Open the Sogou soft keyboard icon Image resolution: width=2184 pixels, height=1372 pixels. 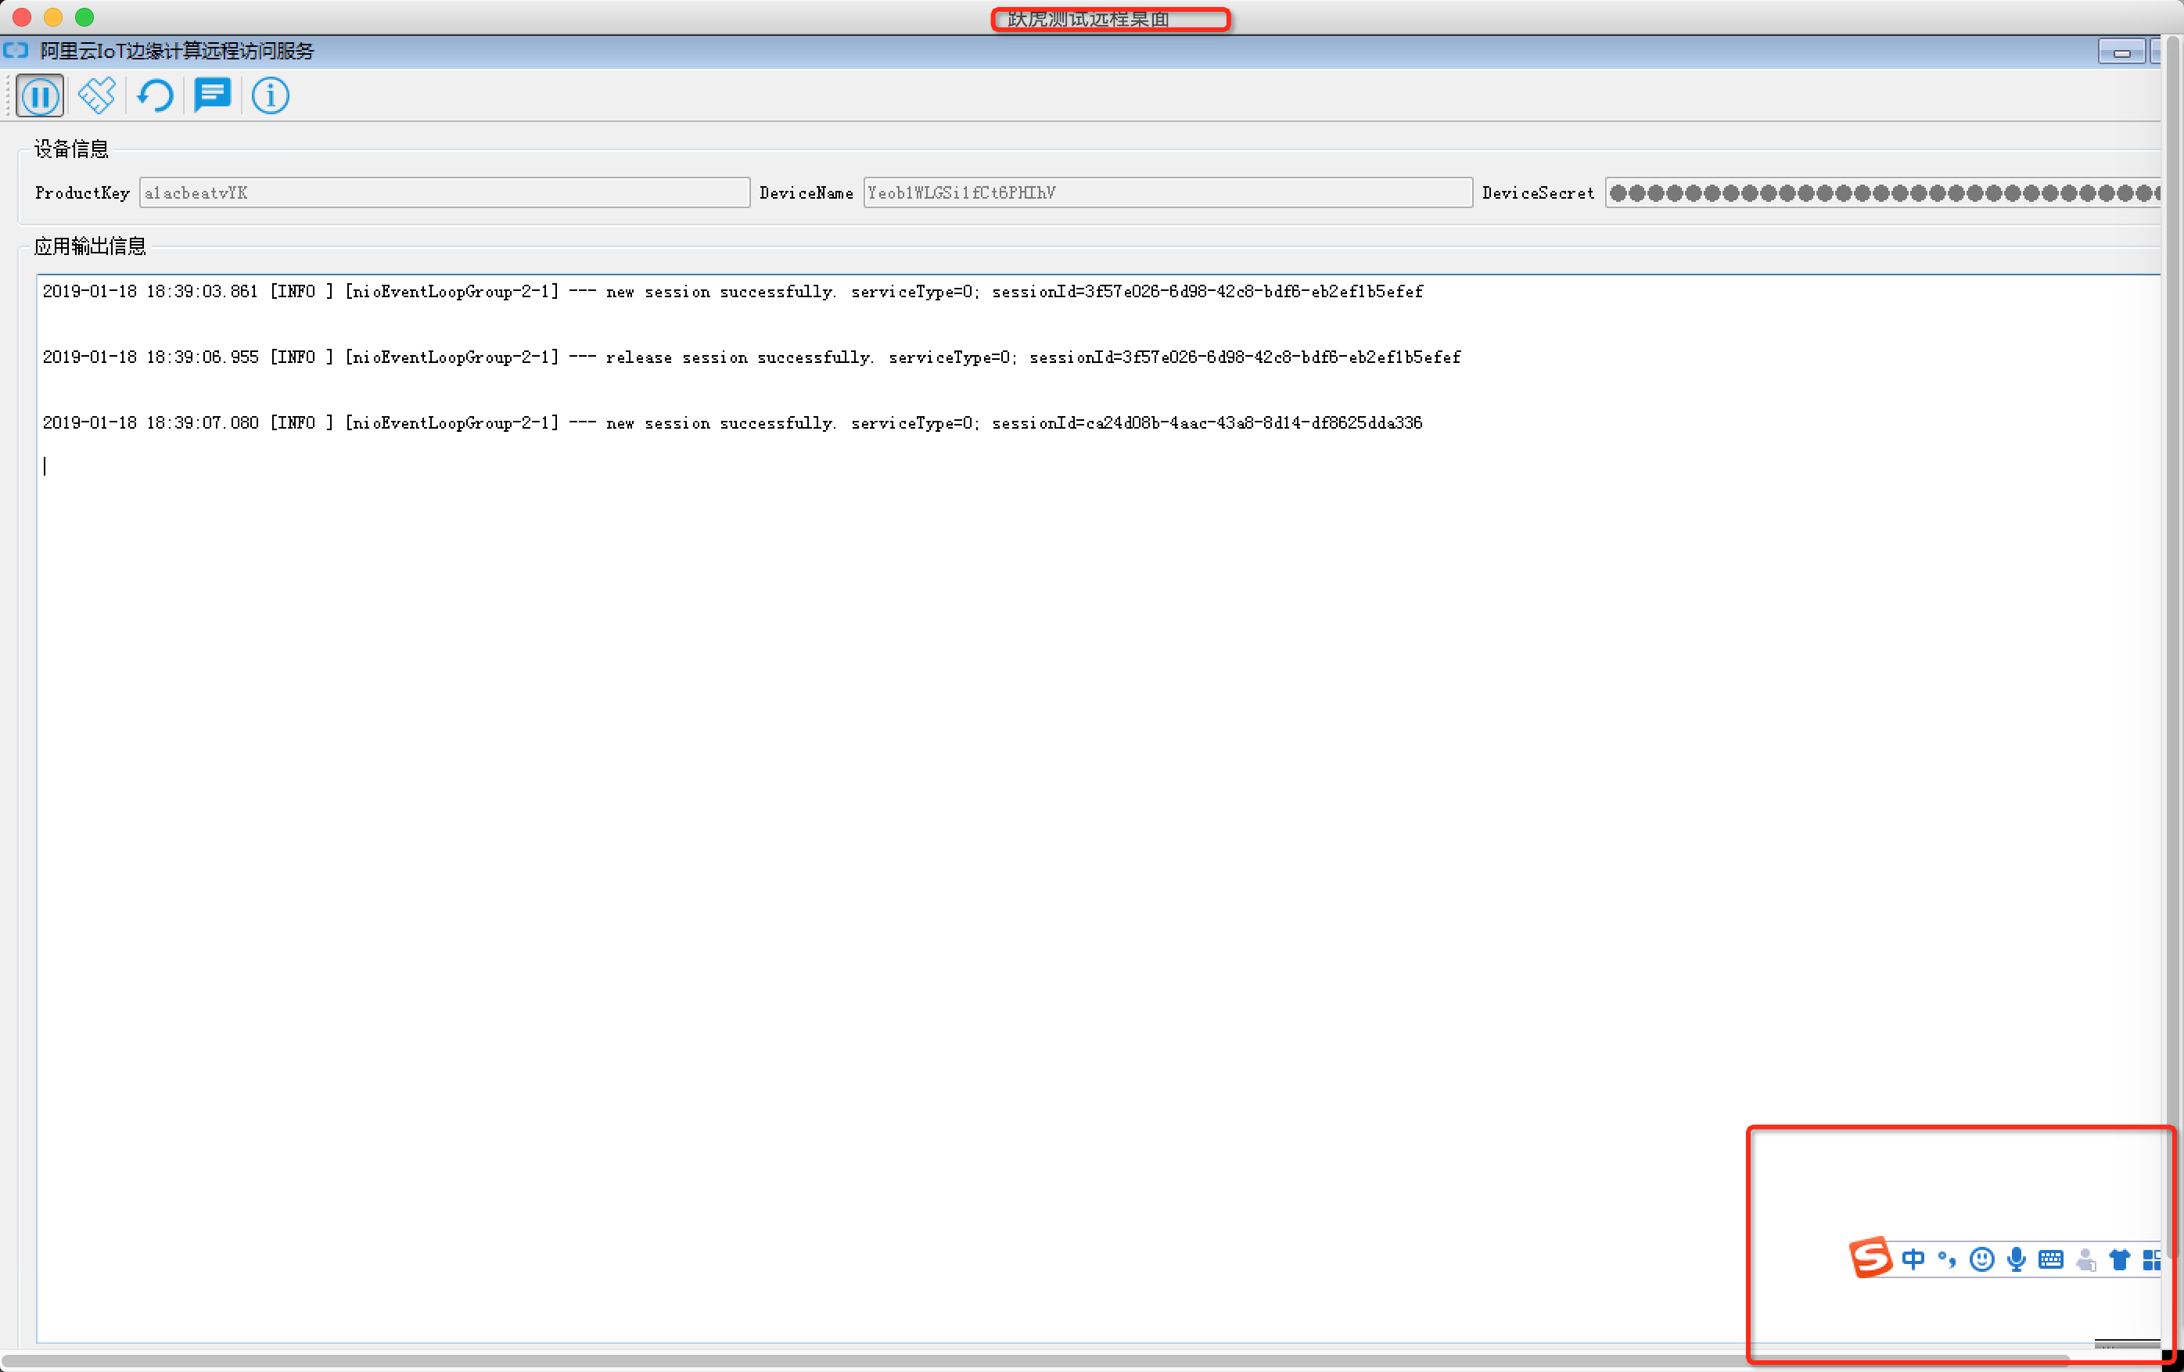pyautogui.click(x=2051, y=1259)
